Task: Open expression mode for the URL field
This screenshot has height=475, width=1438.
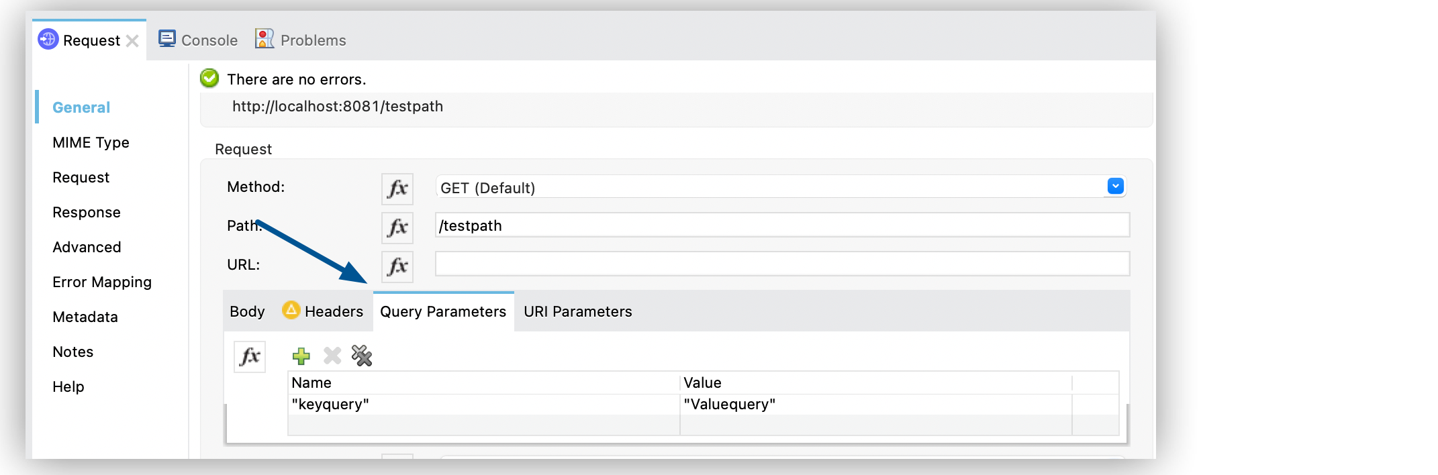Action: [397, 266]
